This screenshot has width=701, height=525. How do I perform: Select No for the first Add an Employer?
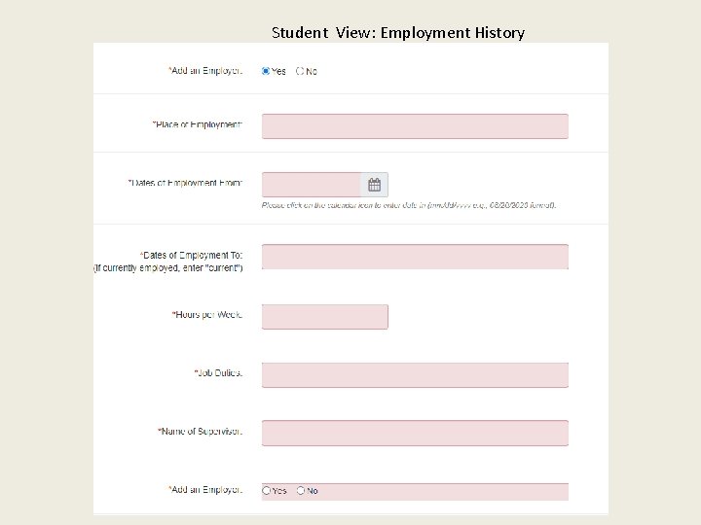coord(300,71)
